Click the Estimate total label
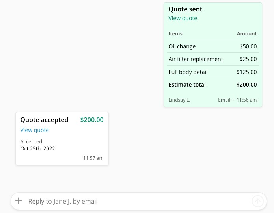The width and height of the screenshot is (274, 213). (x=187, y=85)
